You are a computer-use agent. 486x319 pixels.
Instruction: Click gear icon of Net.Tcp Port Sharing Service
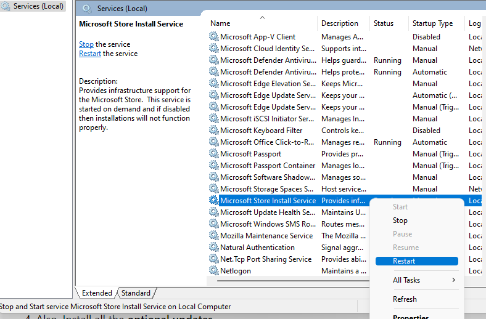click(x=213, y=259)
